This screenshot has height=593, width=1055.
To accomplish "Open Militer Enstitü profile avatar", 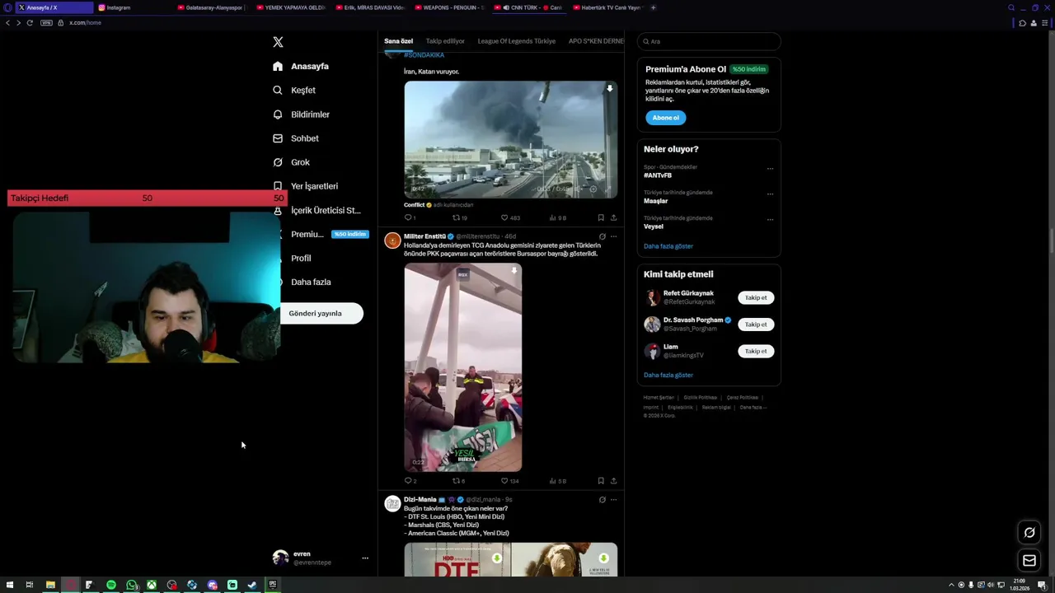I will (393, 240).
